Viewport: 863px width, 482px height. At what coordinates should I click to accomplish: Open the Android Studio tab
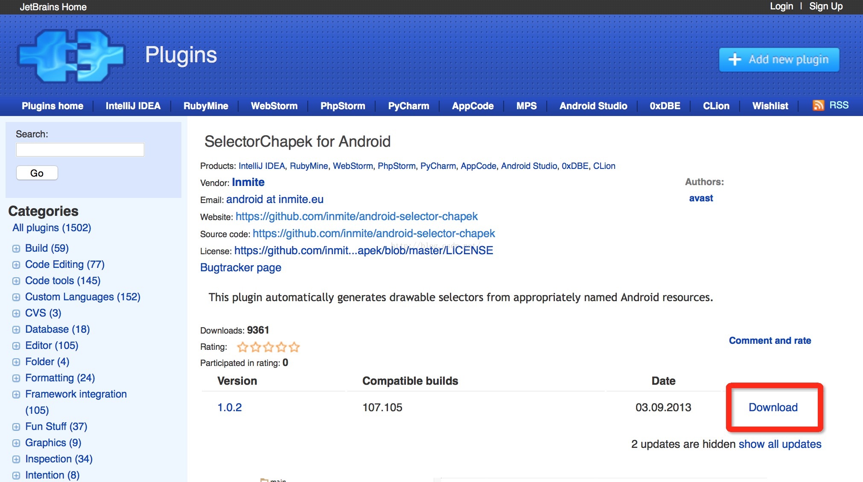(x=593, y=106)
